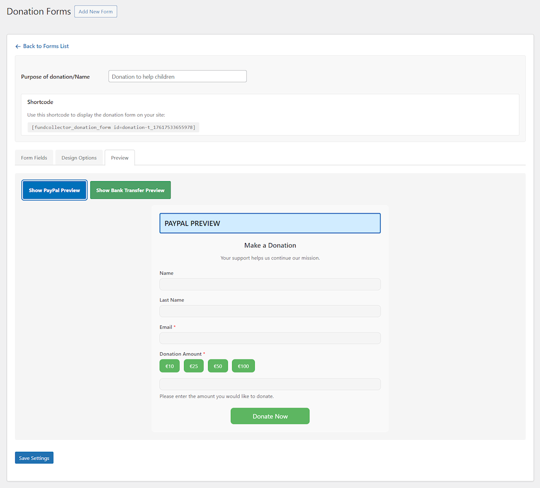The height and width of the screenshot is (488, 540).
Task: Click the custom donation amount box
Action: point(270,384)
